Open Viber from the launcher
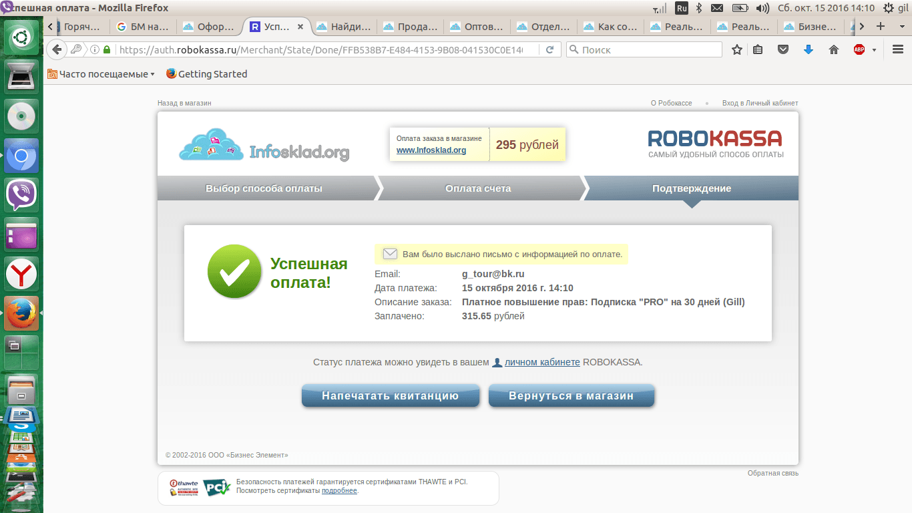This screenshot has width=912, height=513. 22,196
